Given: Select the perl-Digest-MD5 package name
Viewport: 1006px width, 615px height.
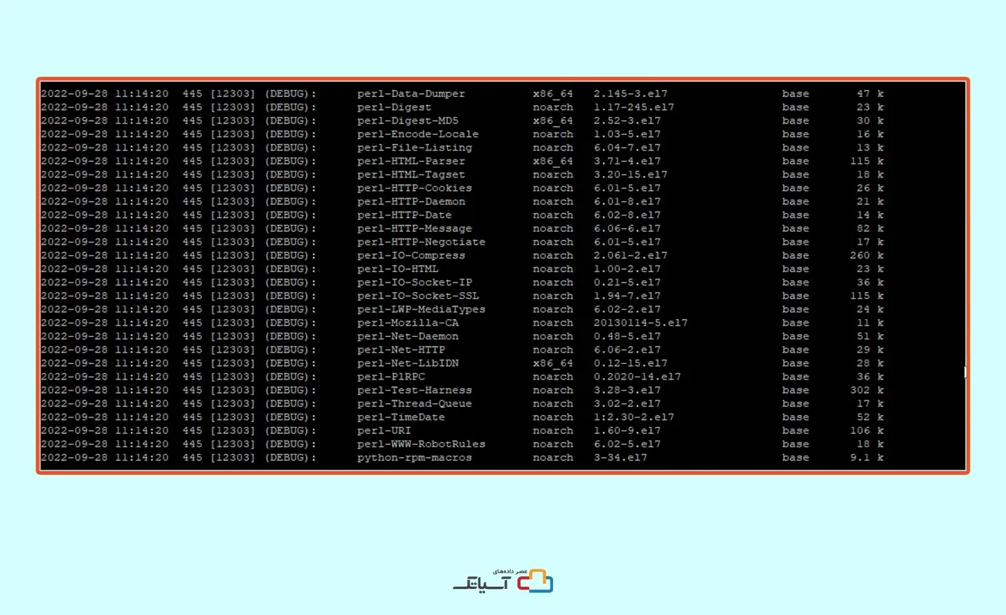Looking at the screenshot, I should (408, 121).
